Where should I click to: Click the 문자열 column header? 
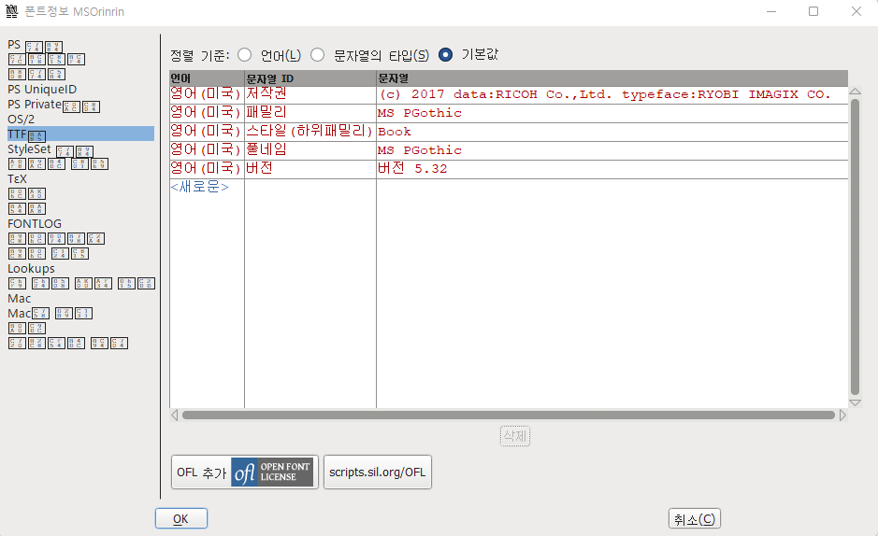click(x=612, y=78)
